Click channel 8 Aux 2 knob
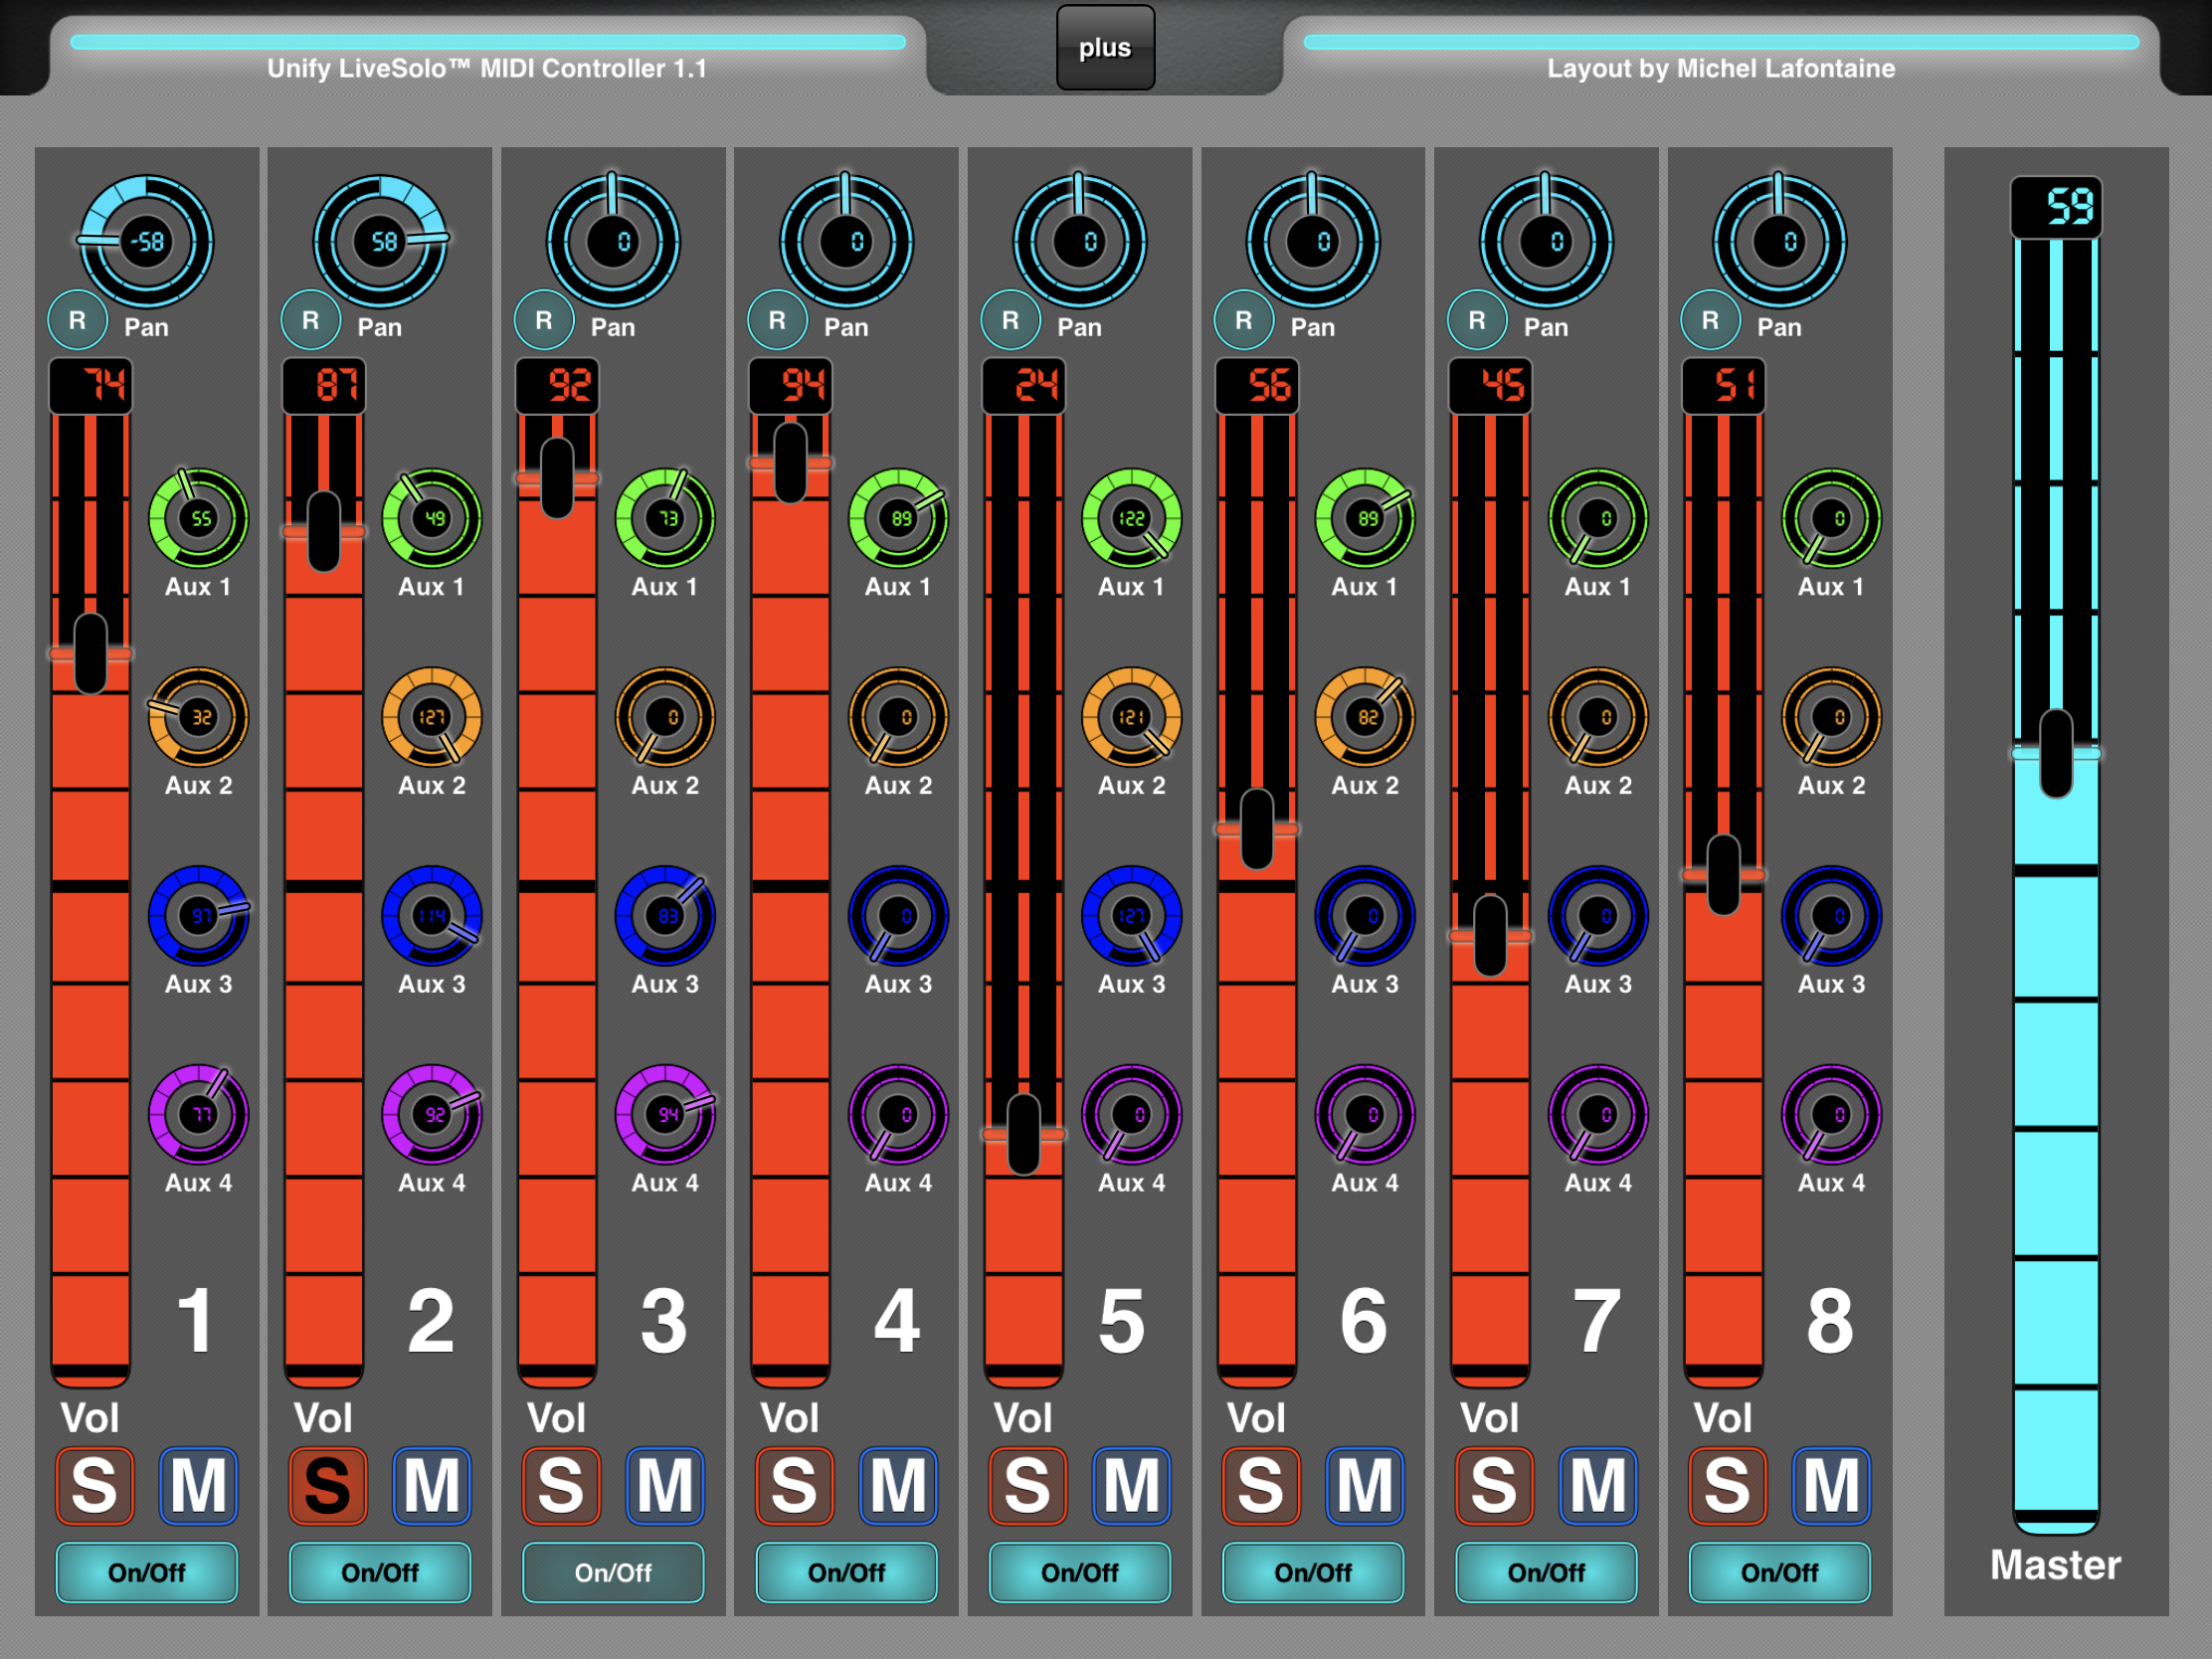The height and width of the screenshot is (1659, 2212). pyautogui.click(x=1832, y=717)
